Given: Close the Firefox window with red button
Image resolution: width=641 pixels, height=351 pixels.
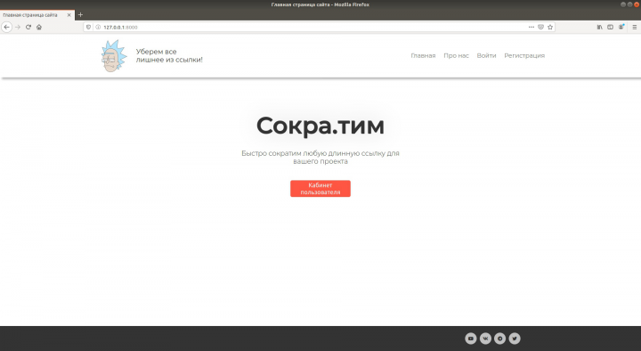Looking at the screenshot, I should [x=637, y=4].
